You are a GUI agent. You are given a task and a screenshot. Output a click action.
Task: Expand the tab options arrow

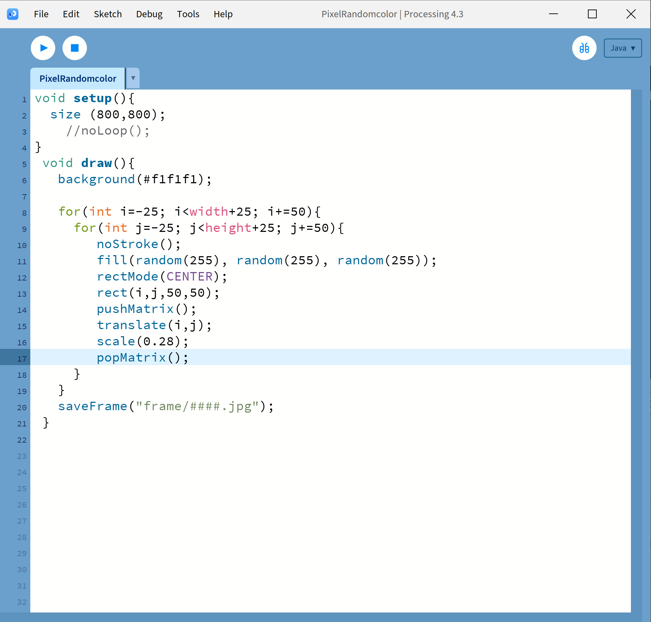(133, 78)
